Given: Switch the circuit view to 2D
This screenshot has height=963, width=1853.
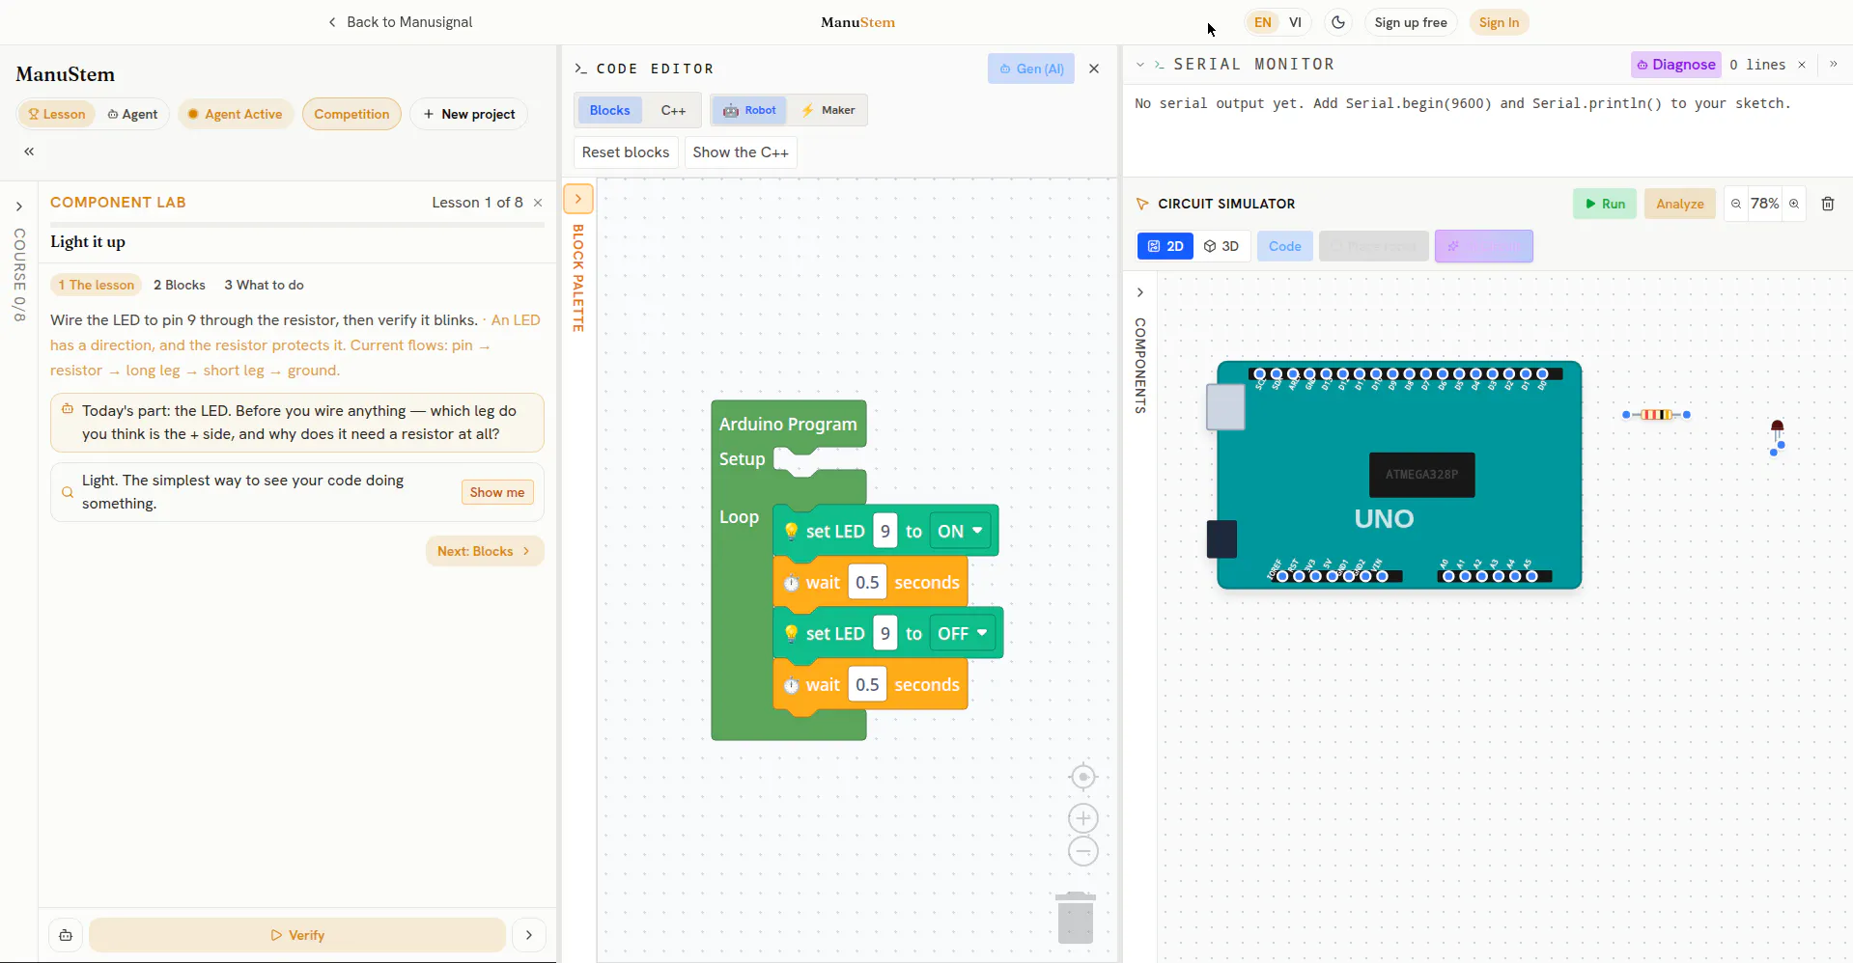Looking at the screenshot, I should point(1165,246).
